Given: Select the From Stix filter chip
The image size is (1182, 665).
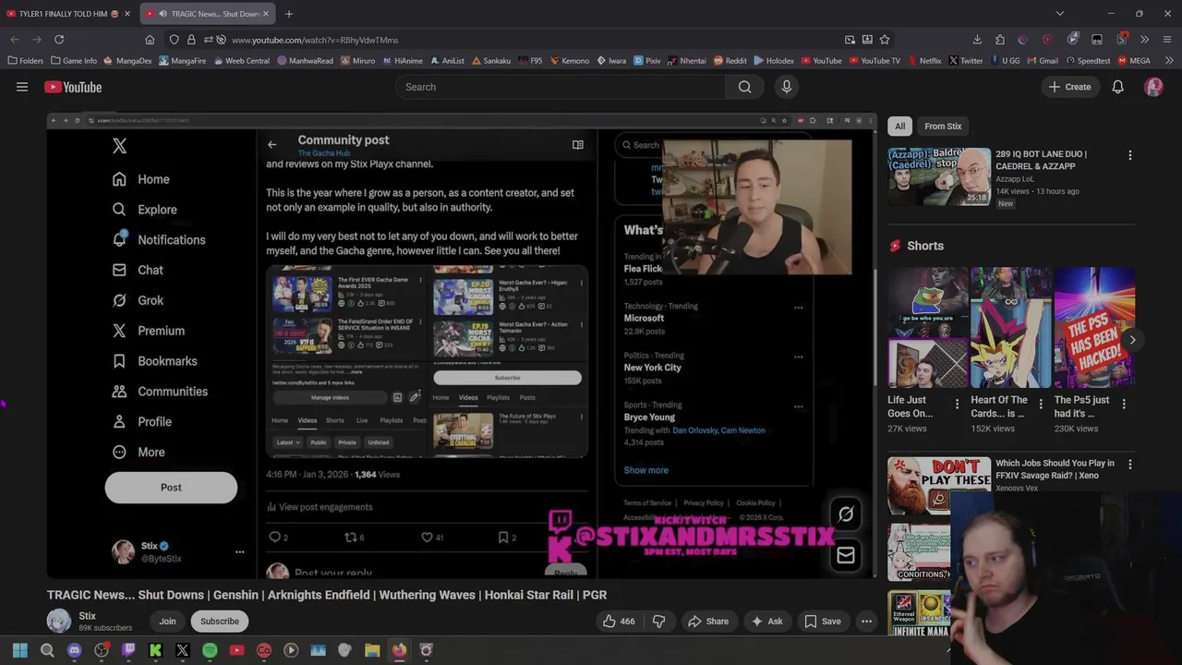Looking at the screenshot, I should [943, 127].
